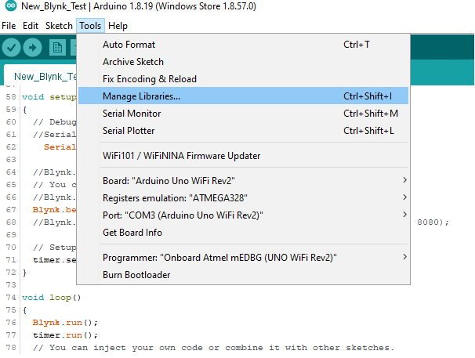The width and height of the screenshot is (475, 358).
Task: Click the New sketch toolbar icon
Action: tap(57, 48)
